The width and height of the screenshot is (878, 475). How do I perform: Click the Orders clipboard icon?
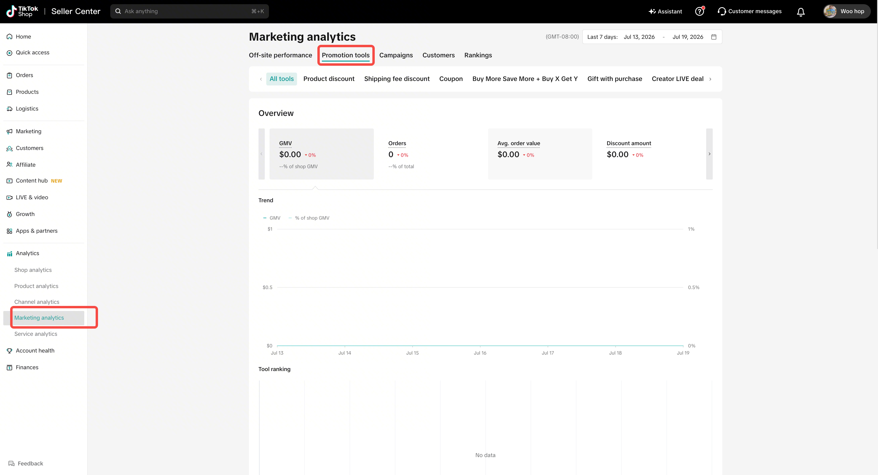(10, 75)
